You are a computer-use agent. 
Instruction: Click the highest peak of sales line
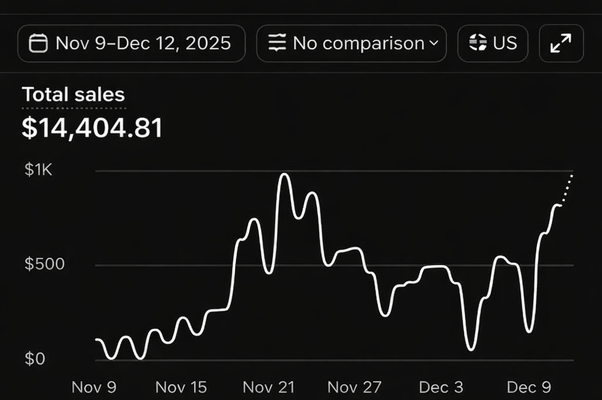pos(285,174)
